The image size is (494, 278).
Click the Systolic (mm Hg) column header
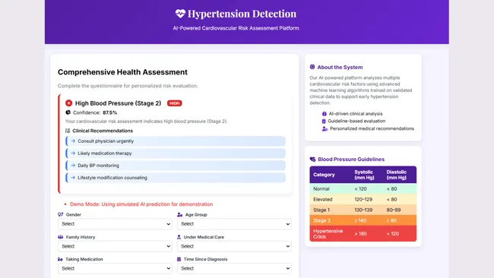click(x=364, y=175)
